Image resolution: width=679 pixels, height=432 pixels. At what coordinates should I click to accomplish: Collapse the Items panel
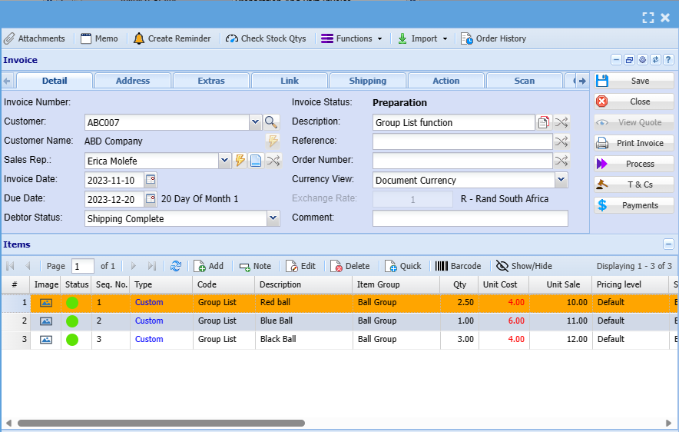click(x=668, y=244)
